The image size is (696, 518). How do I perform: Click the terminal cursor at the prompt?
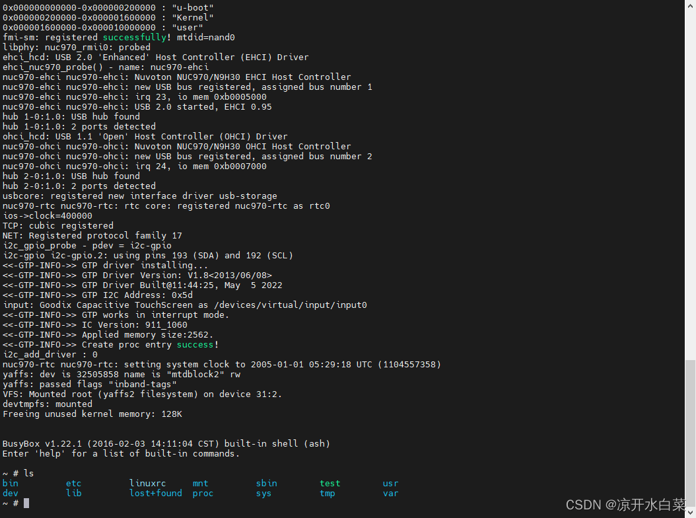click(x=26, y=503)
